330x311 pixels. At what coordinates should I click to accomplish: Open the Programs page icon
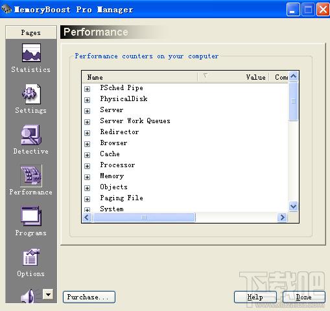[31, 216]
